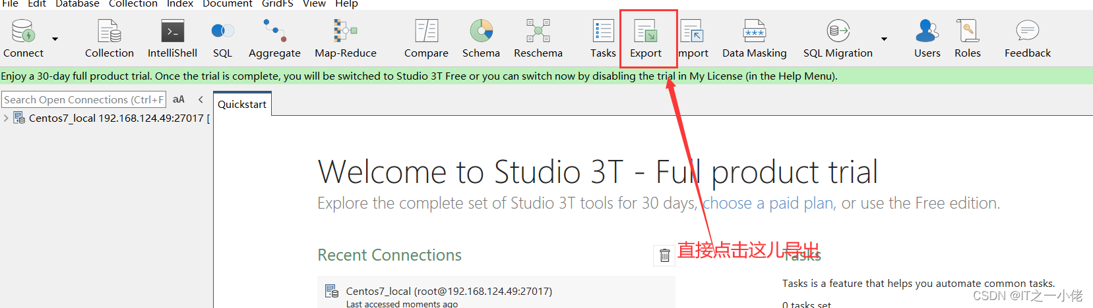Screen dimensions: 1093x308
Task: Expand the SQL Migration dropdown arrow
Action: 884,39
